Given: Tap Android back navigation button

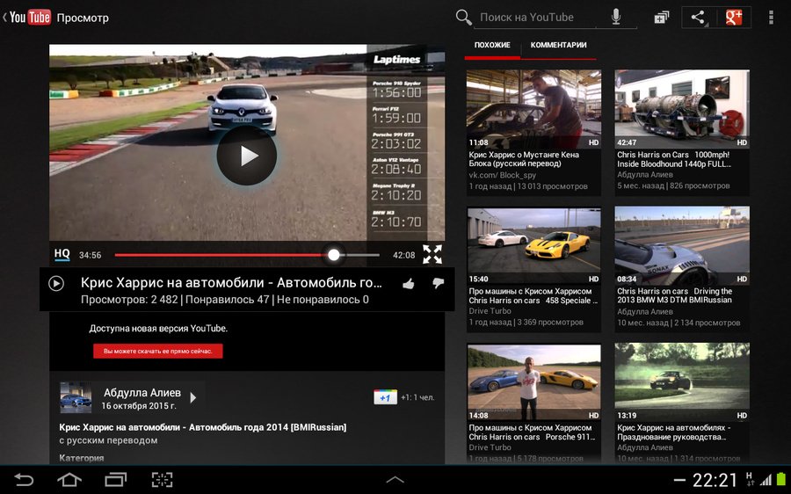Looking at the screenshot, I should [x=24, y=479].
